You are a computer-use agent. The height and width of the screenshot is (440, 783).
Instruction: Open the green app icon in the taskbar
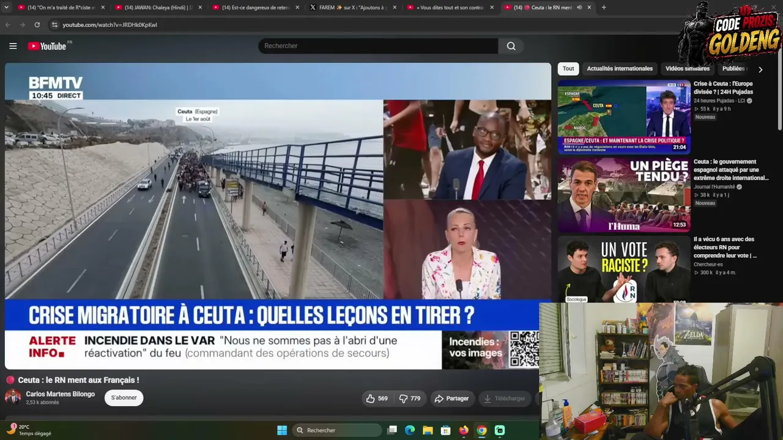[x=500, y=430]
